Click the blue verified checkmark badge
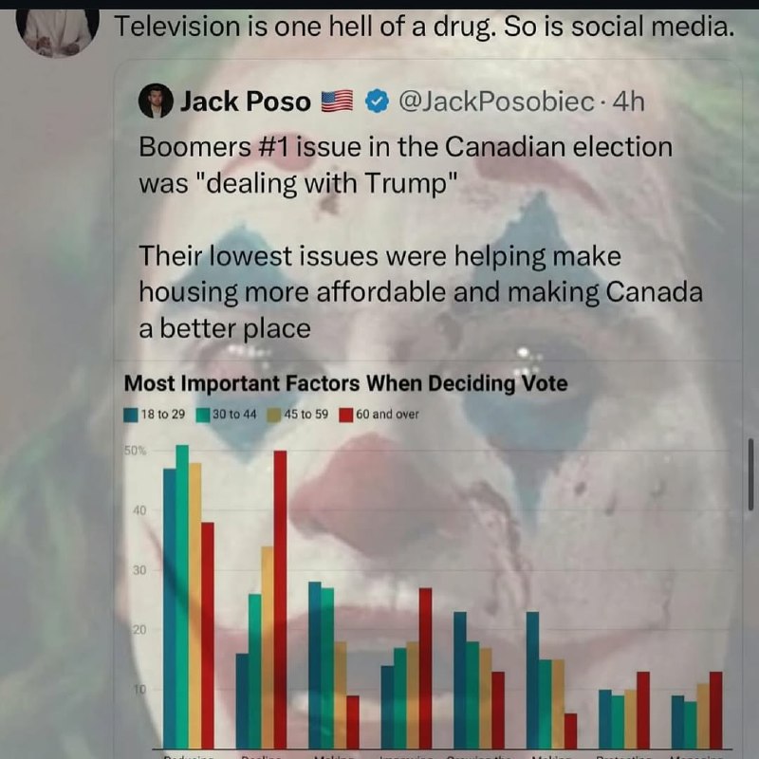Image resolution: width=759 pixels, height=759 pixels. (x=377, y=102)
